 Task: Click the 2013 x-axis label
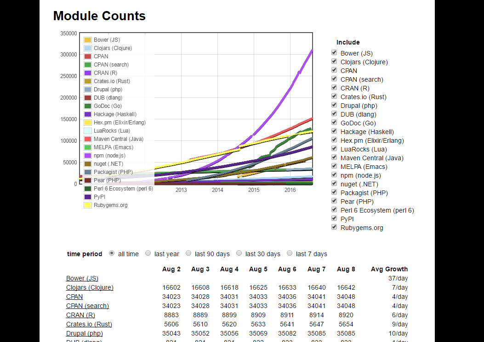tap(181, 190)
